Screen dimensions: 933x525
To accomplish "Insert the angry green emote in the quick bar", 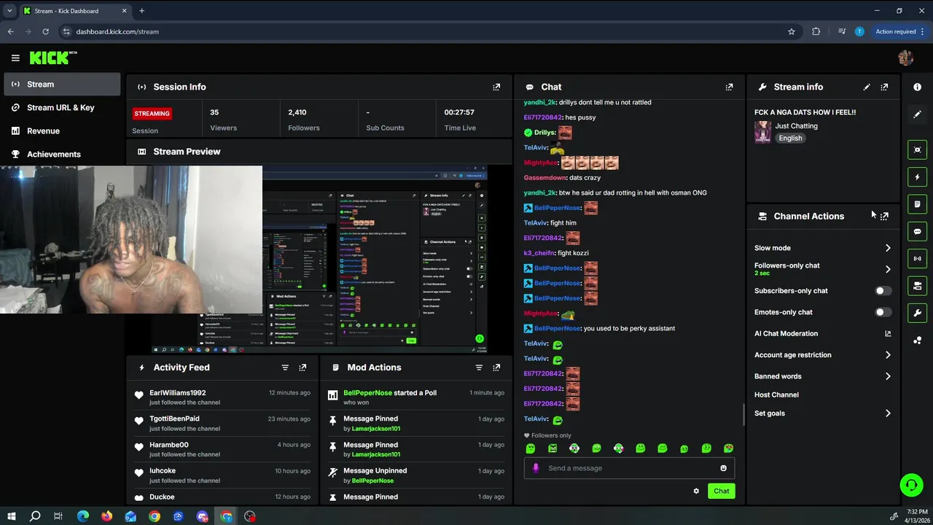I will (553, 448).
